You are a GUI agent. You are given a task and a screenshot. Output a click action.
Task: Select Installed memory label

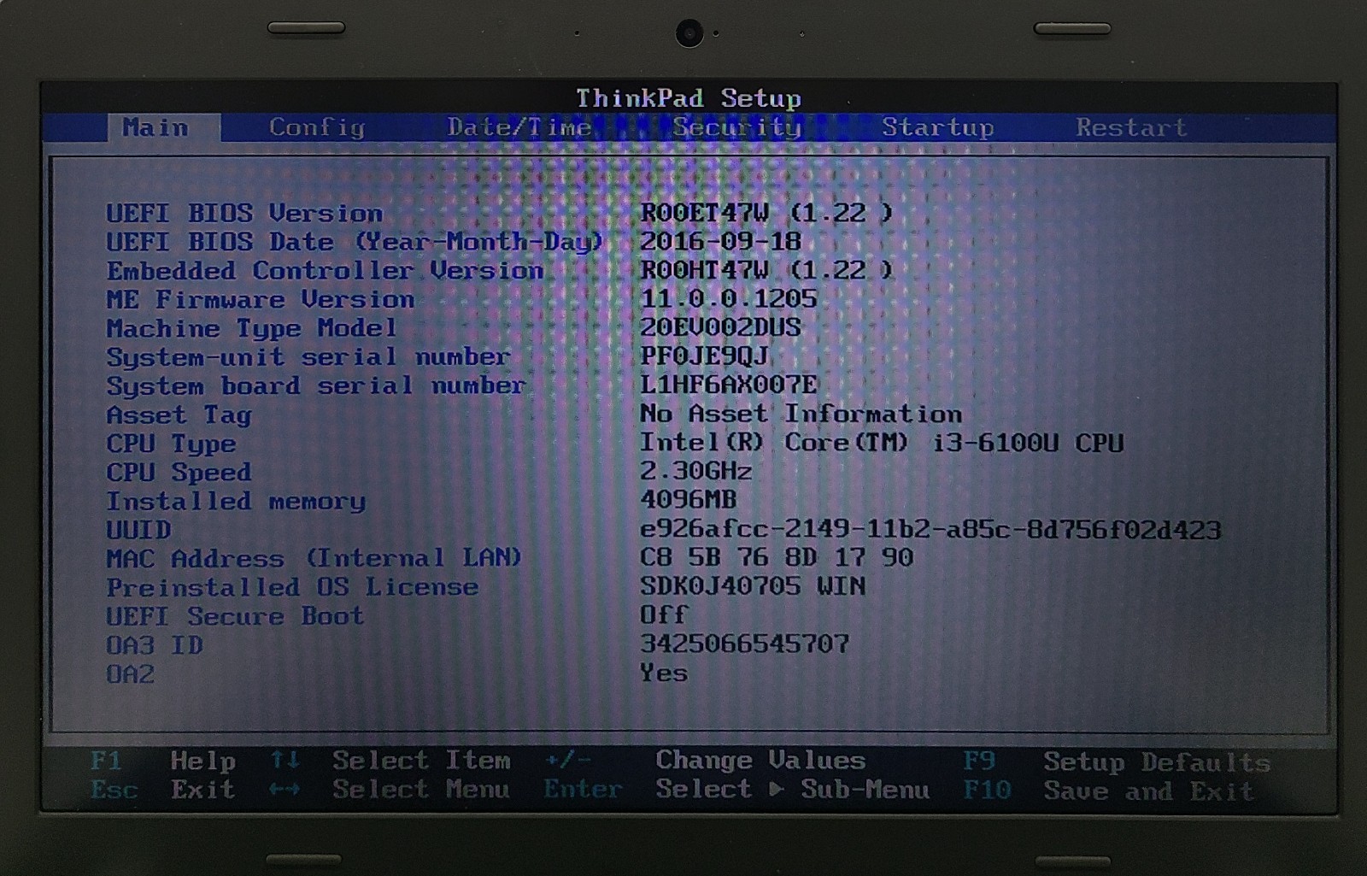click(x=236, y=502)
